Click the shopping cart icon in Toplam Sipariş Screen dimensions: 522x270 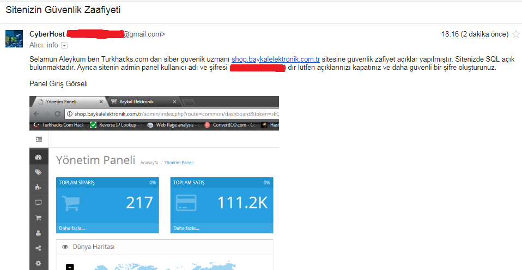[x=71, y=203]
